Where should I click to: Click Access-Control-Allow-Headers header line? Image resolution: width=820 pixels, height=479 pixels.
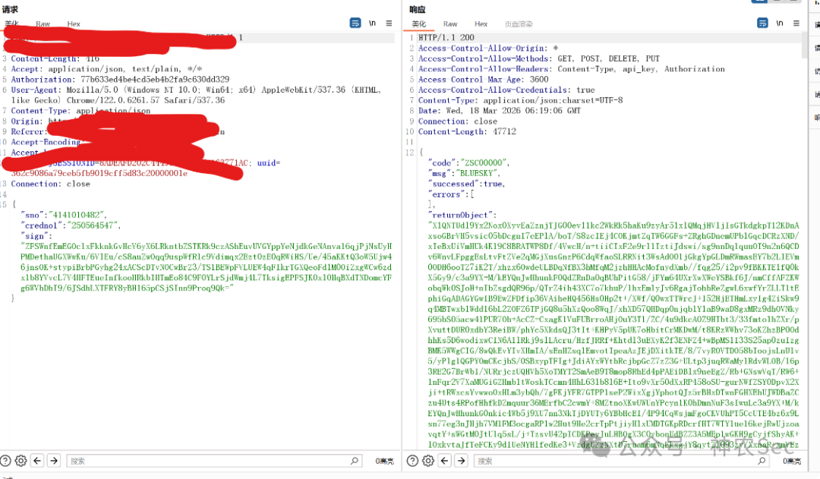(x=572, y=69)
